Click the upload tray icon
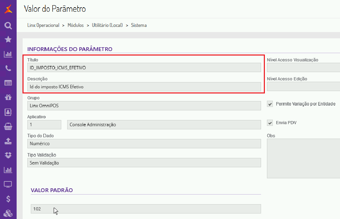 8,141
